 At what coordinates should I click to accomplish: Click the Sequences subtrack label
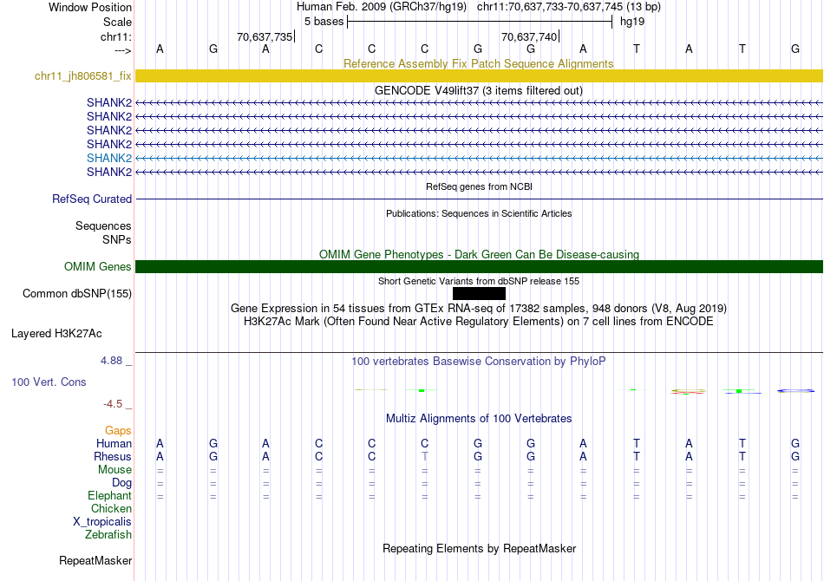pos(103,225)
